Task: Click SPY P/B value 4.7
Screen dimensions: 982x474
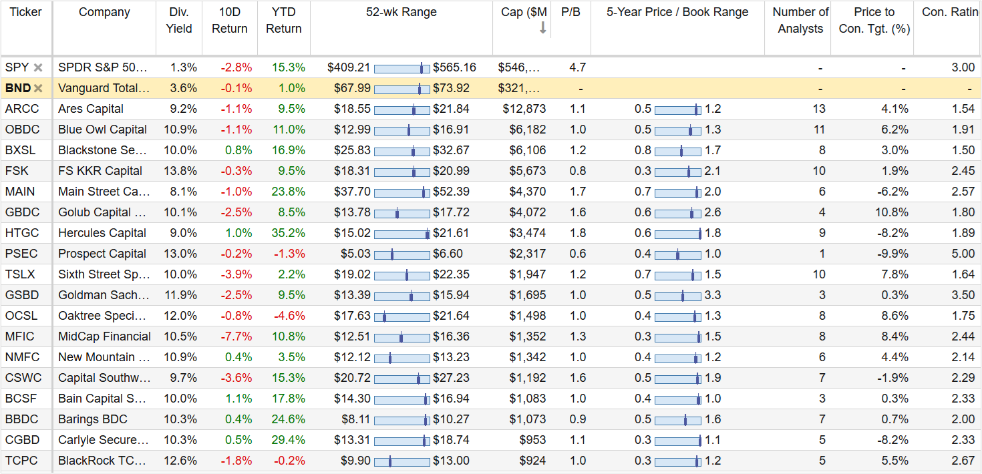Action: [577, 67]
